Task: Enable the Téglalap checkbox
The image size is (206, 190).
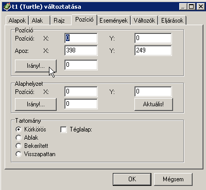Action: (63, 129)
